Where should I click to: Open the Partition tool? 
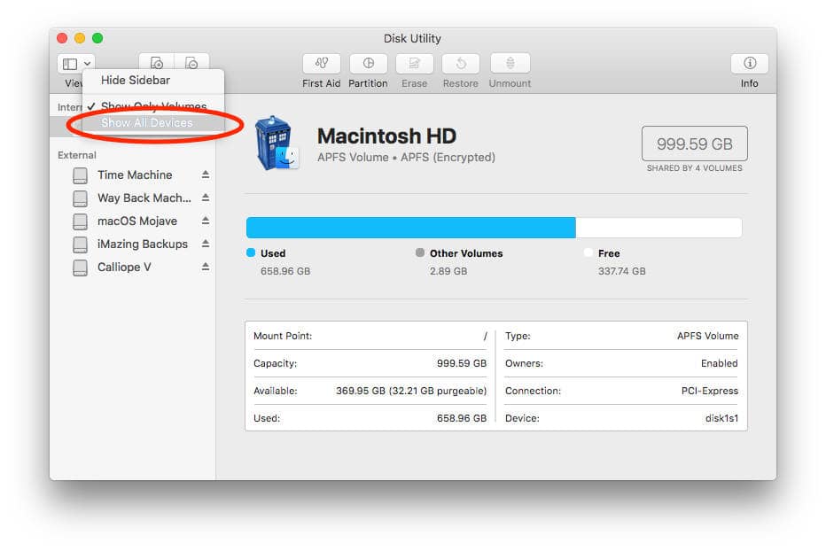(x=368, y=64)
